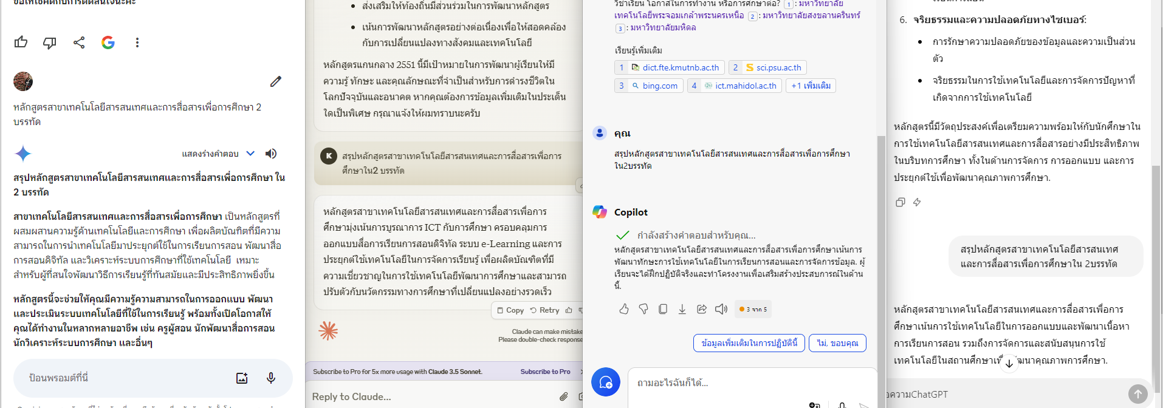Click the Gemini share response icon
The height and width of the screenshot is (408, 1163).
point(79,42)
